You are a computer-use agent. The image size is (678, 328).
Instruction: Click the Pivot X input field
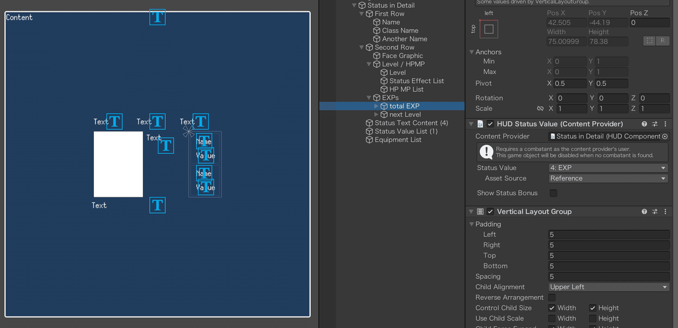[x=571, y=84]
